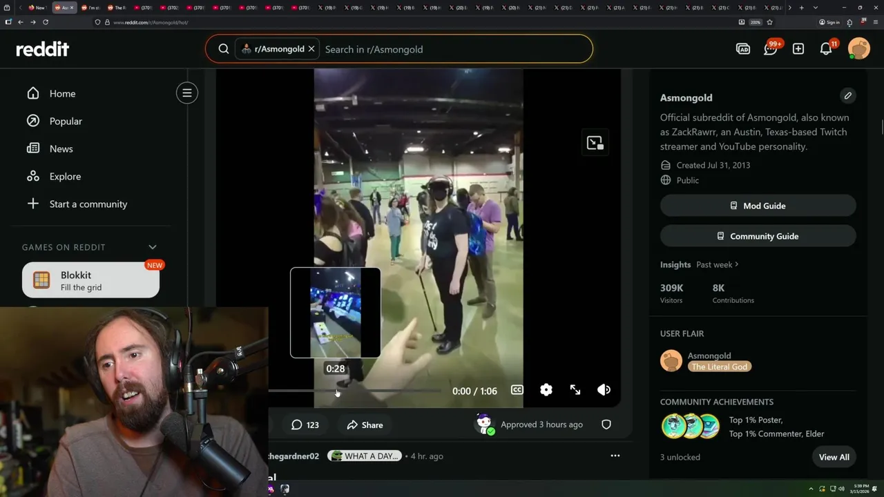This screenshot has height=497, width=884.
Task: Click Created Jul 31, 2013 text
Action: 713,165
